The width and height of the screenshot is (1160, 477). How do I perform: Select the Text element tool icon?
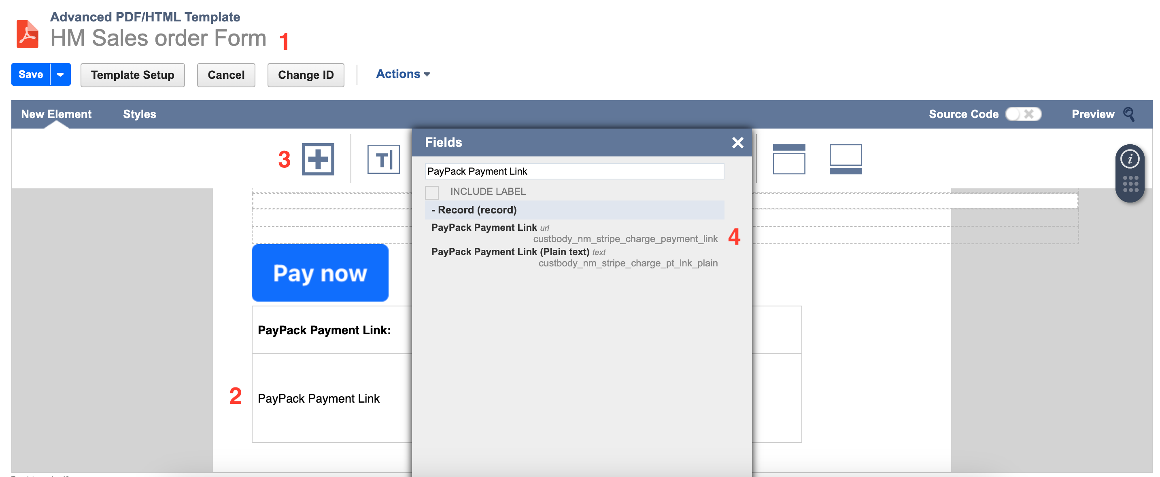pyautogui.click(x=383, y=159)
